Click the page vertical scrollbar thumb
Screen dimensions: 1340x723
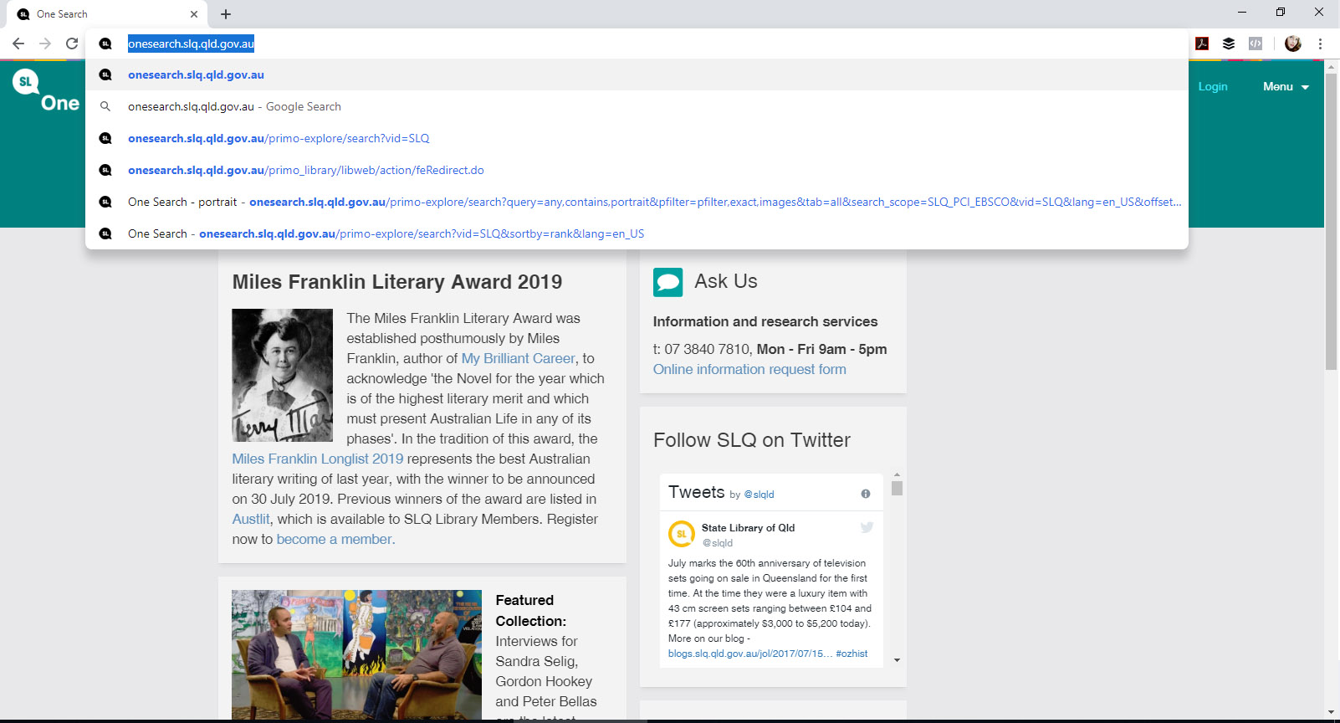1331,222
